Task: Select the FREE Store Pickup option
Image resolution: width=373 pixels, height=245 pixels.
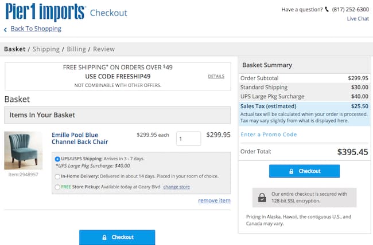Action: (57, 187)
